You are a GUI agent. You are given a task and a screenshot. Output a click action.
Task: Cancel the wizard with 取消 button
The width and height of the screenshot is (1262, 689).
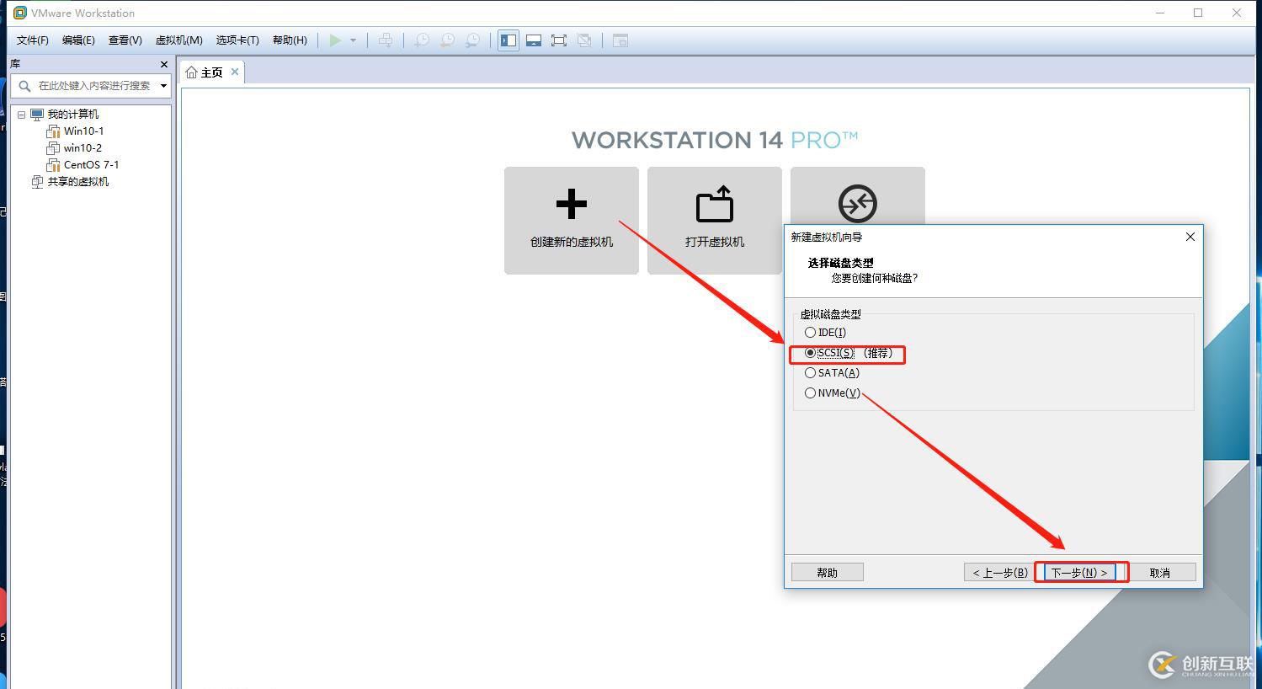1160,573
